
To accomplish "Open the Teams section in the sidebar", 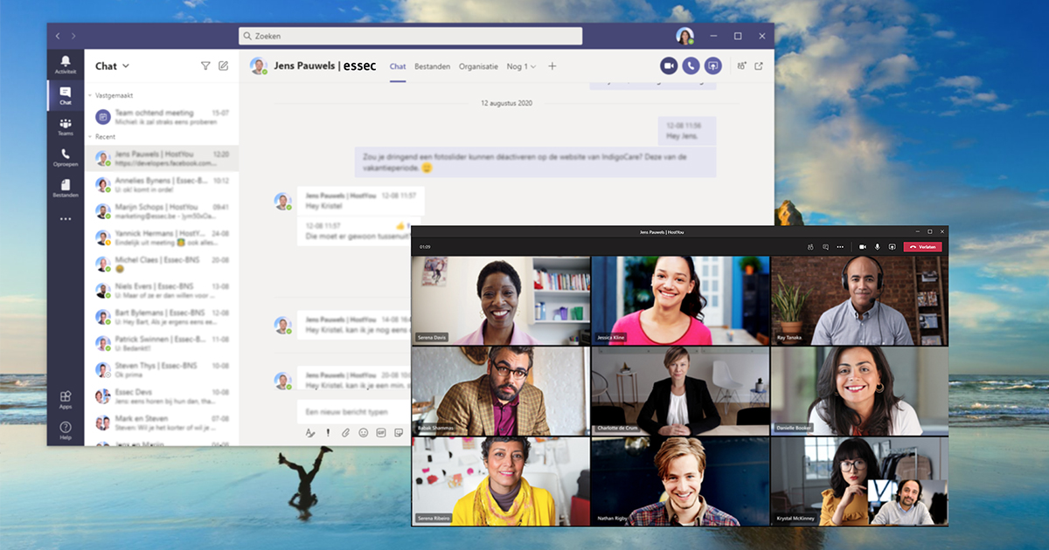I will click(x=66, y=127).
